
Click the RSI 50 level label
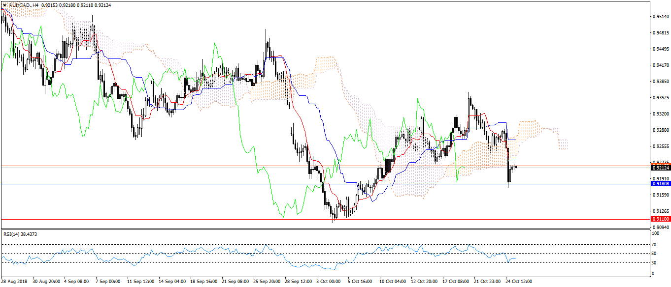(x=654, y=254)
